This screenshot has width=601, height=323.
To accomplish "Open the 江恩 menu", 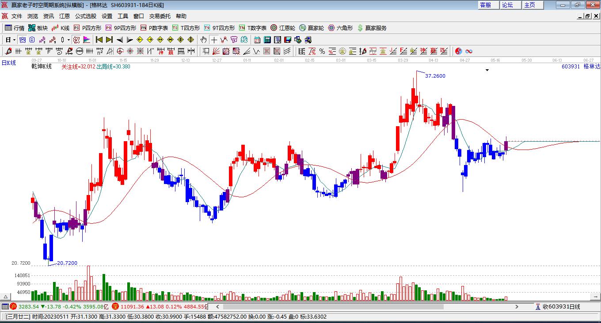I will tap(65, 16).
